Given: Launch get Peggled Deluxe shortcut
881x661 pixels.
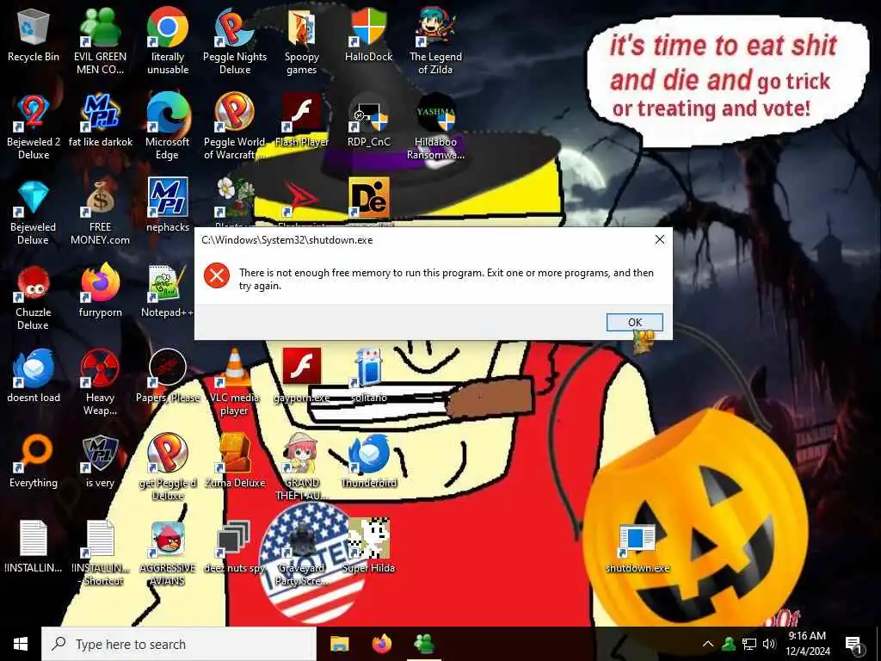Looking at the screenshot, I should click(168, 466).
